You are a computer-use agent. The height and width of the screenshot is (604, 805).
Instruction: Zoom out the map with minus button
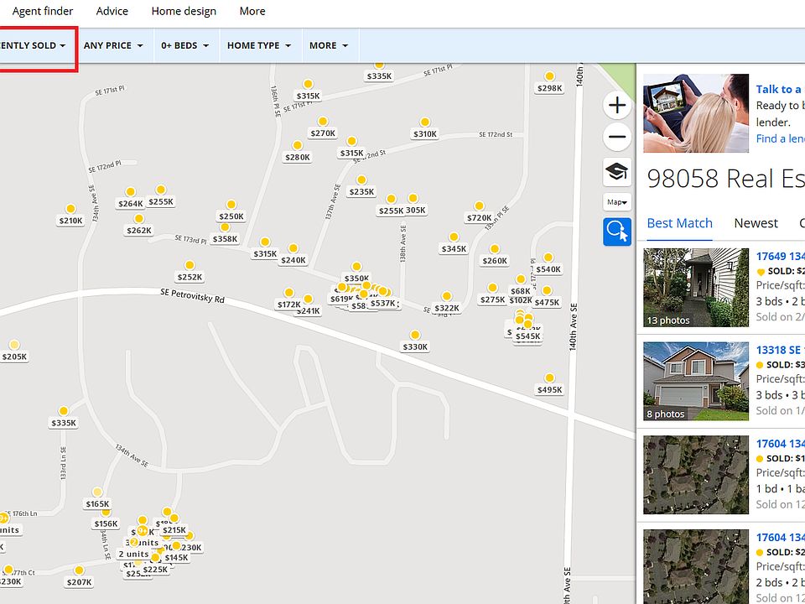616,137
